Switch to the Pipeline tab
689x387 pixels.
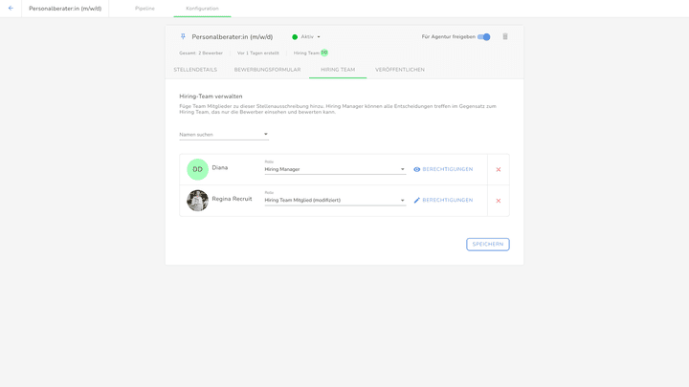coord(144,9)
